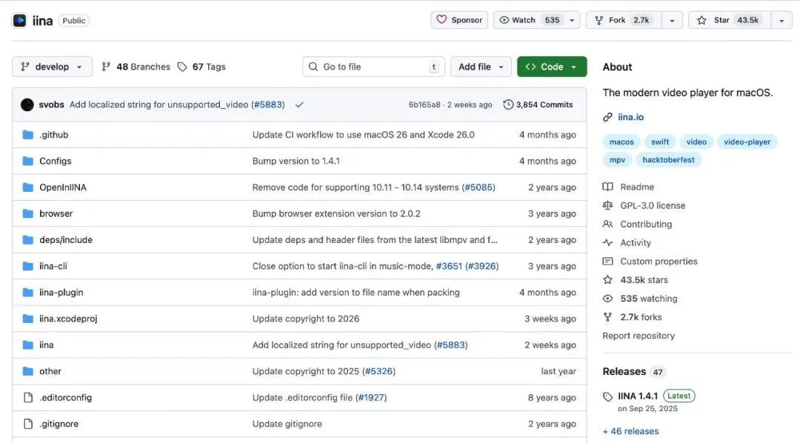
Task: Open the other folder icon
Action: tap(28, 371)
